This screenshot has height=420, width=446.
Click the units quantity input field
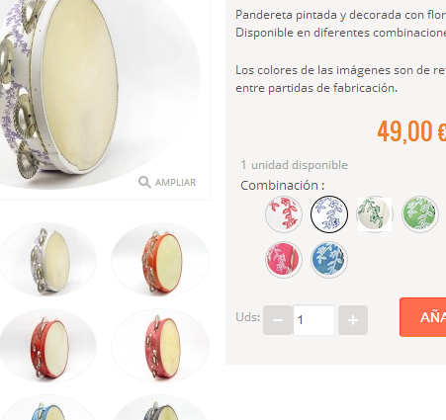pyautogui.click(x=313, y=320)
